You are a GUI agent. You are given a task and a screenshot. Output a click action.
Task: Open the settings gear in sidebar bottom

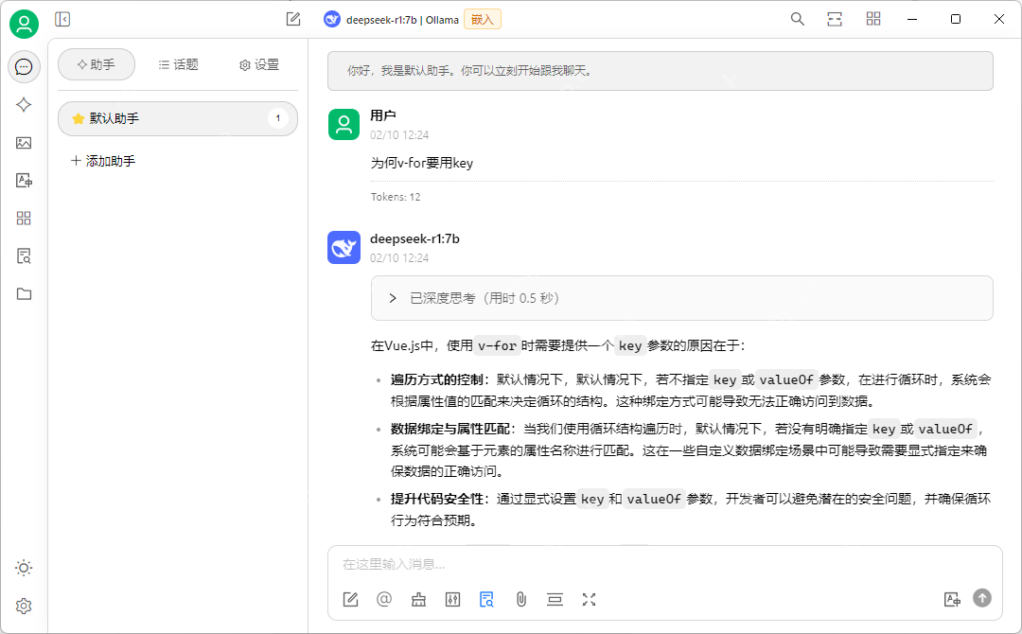click(x=24, y=606)
